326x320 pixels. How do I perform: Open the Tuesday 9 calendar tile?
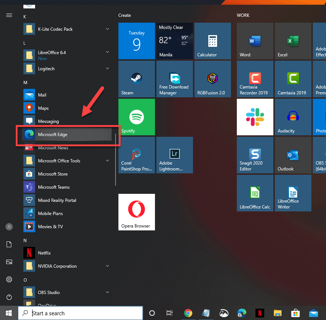[137, 41]
